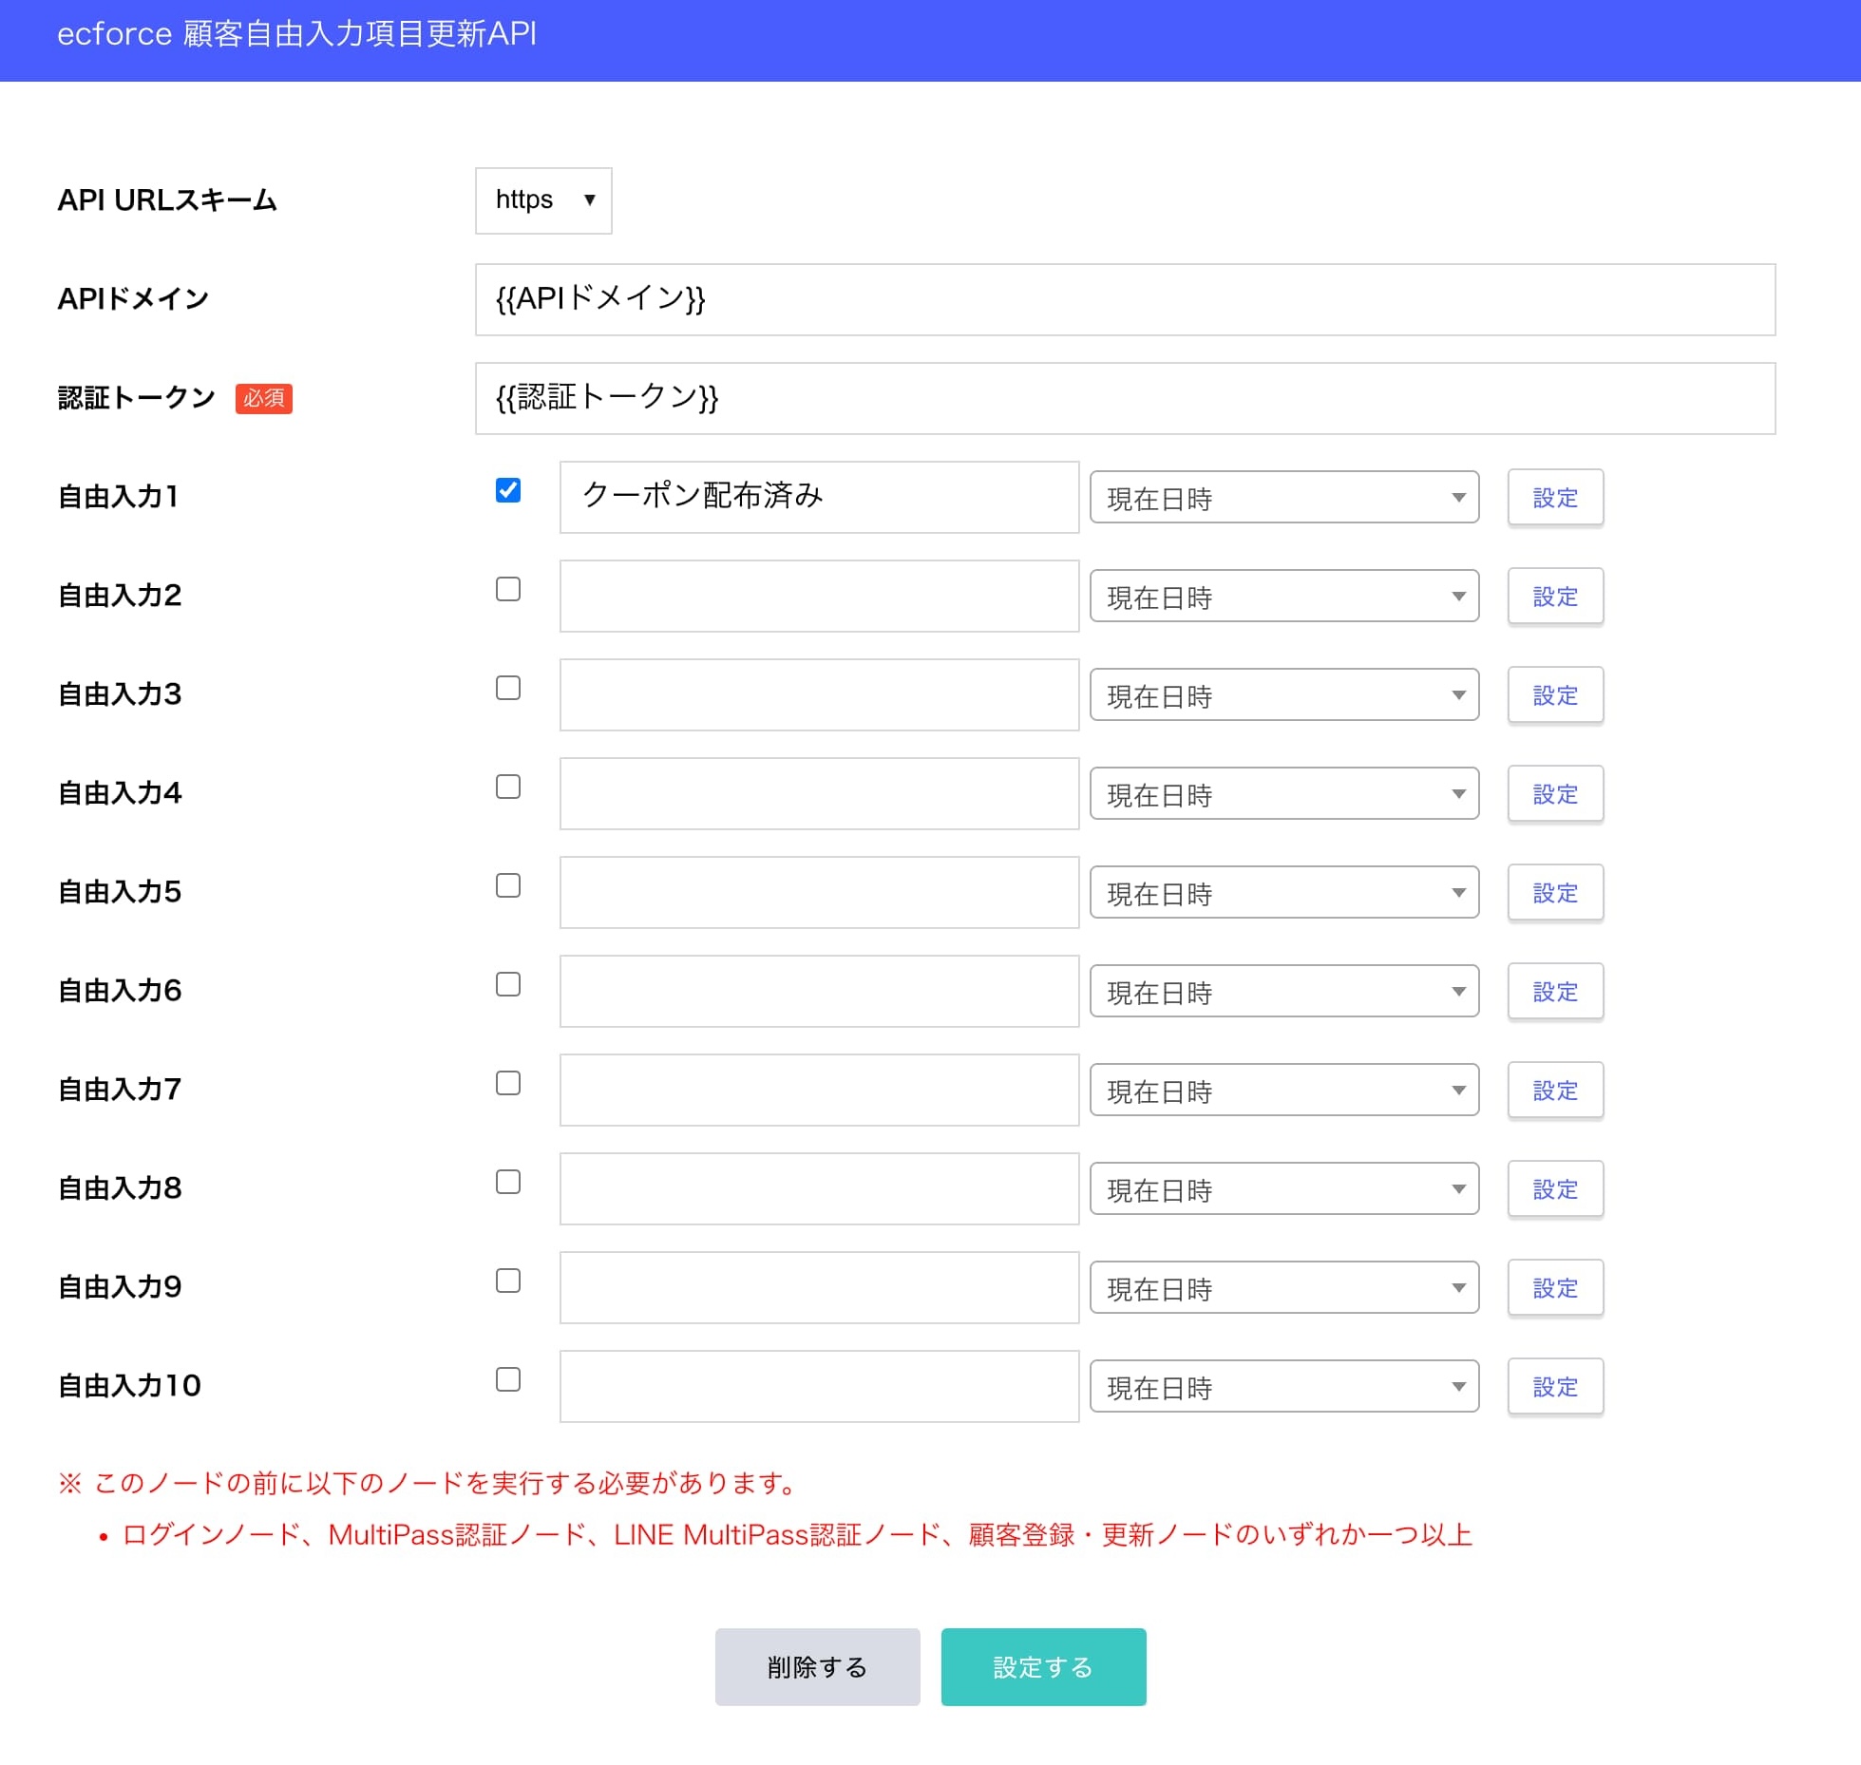The width and height of the screenshot is (1861, 1765).
Task: Tick the 自由入力4 checkbox
Action: [508, 787]
